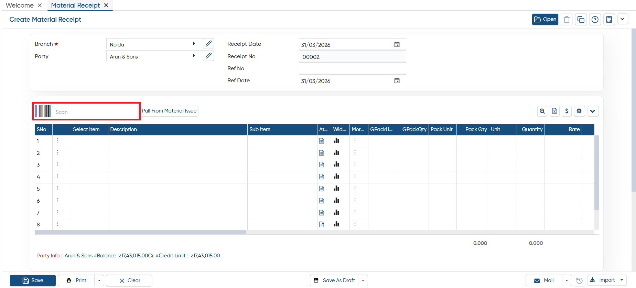Expand the Party dropdown arrow
This screenshot has height=288, width=636.
194,56
